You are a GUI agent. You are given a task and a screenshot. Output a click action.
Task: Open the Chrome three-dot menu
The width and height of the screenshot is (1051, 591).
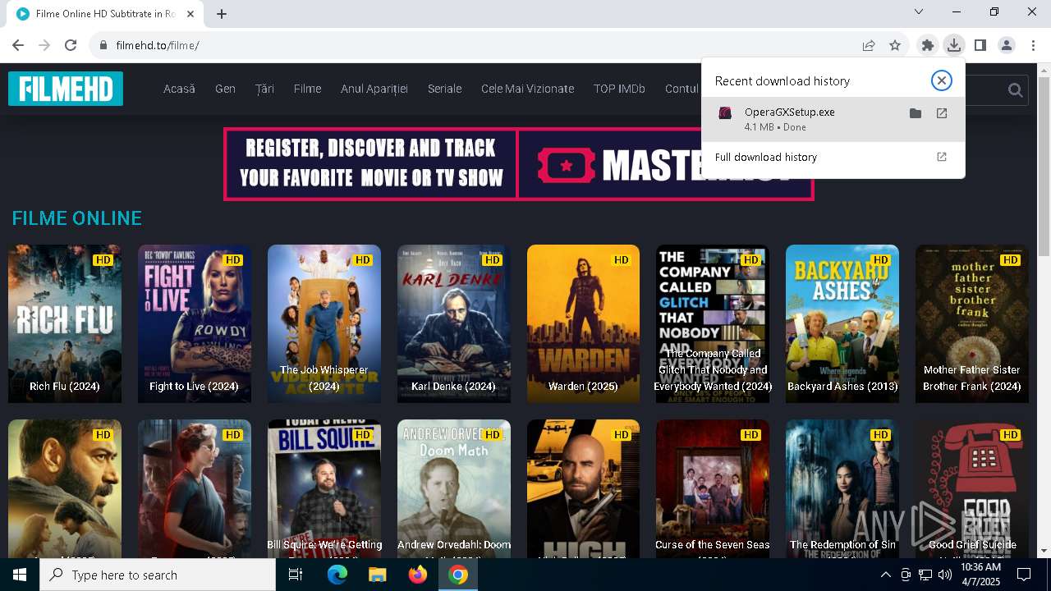point(1033,45)
